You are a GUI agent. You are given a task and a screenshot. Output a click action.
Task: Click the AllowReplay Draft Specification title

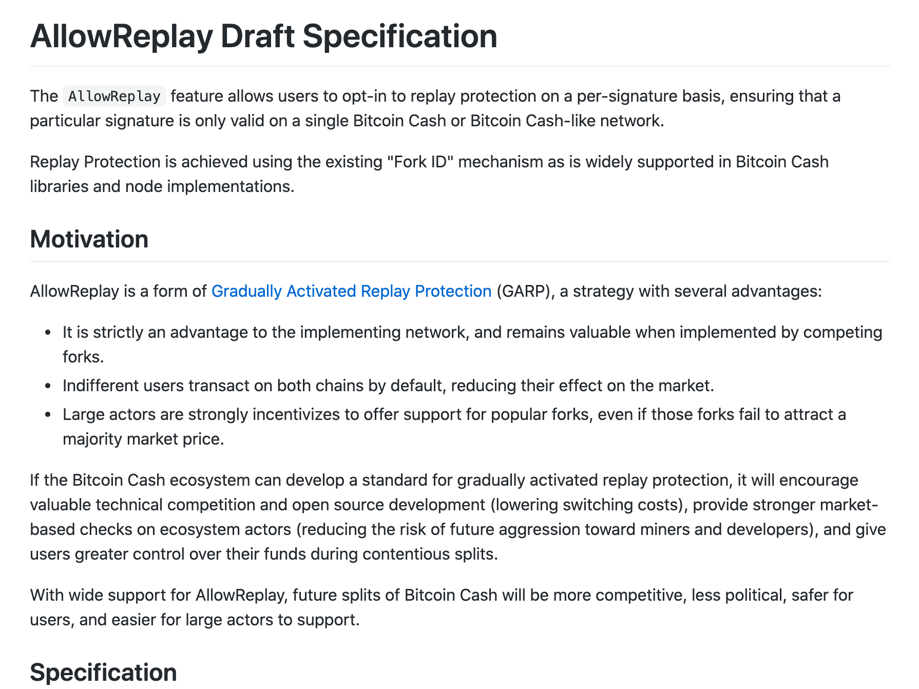click(263, 36)
